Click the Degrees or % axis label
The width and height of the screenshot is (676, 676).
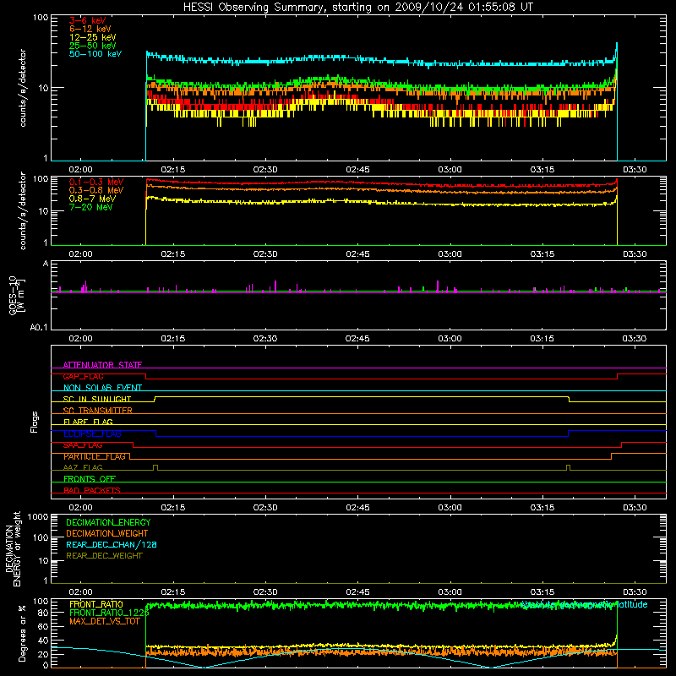tap(22, 633)
